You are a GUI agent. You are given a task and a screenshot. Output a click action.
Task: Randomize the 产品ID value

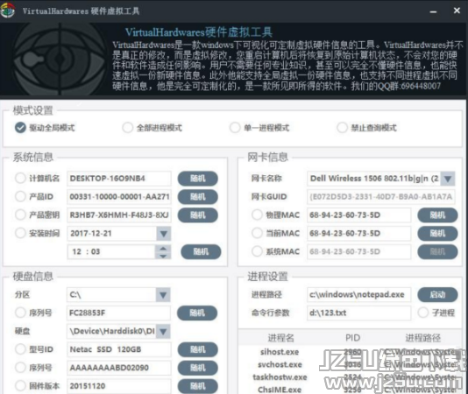click(197, 196)
